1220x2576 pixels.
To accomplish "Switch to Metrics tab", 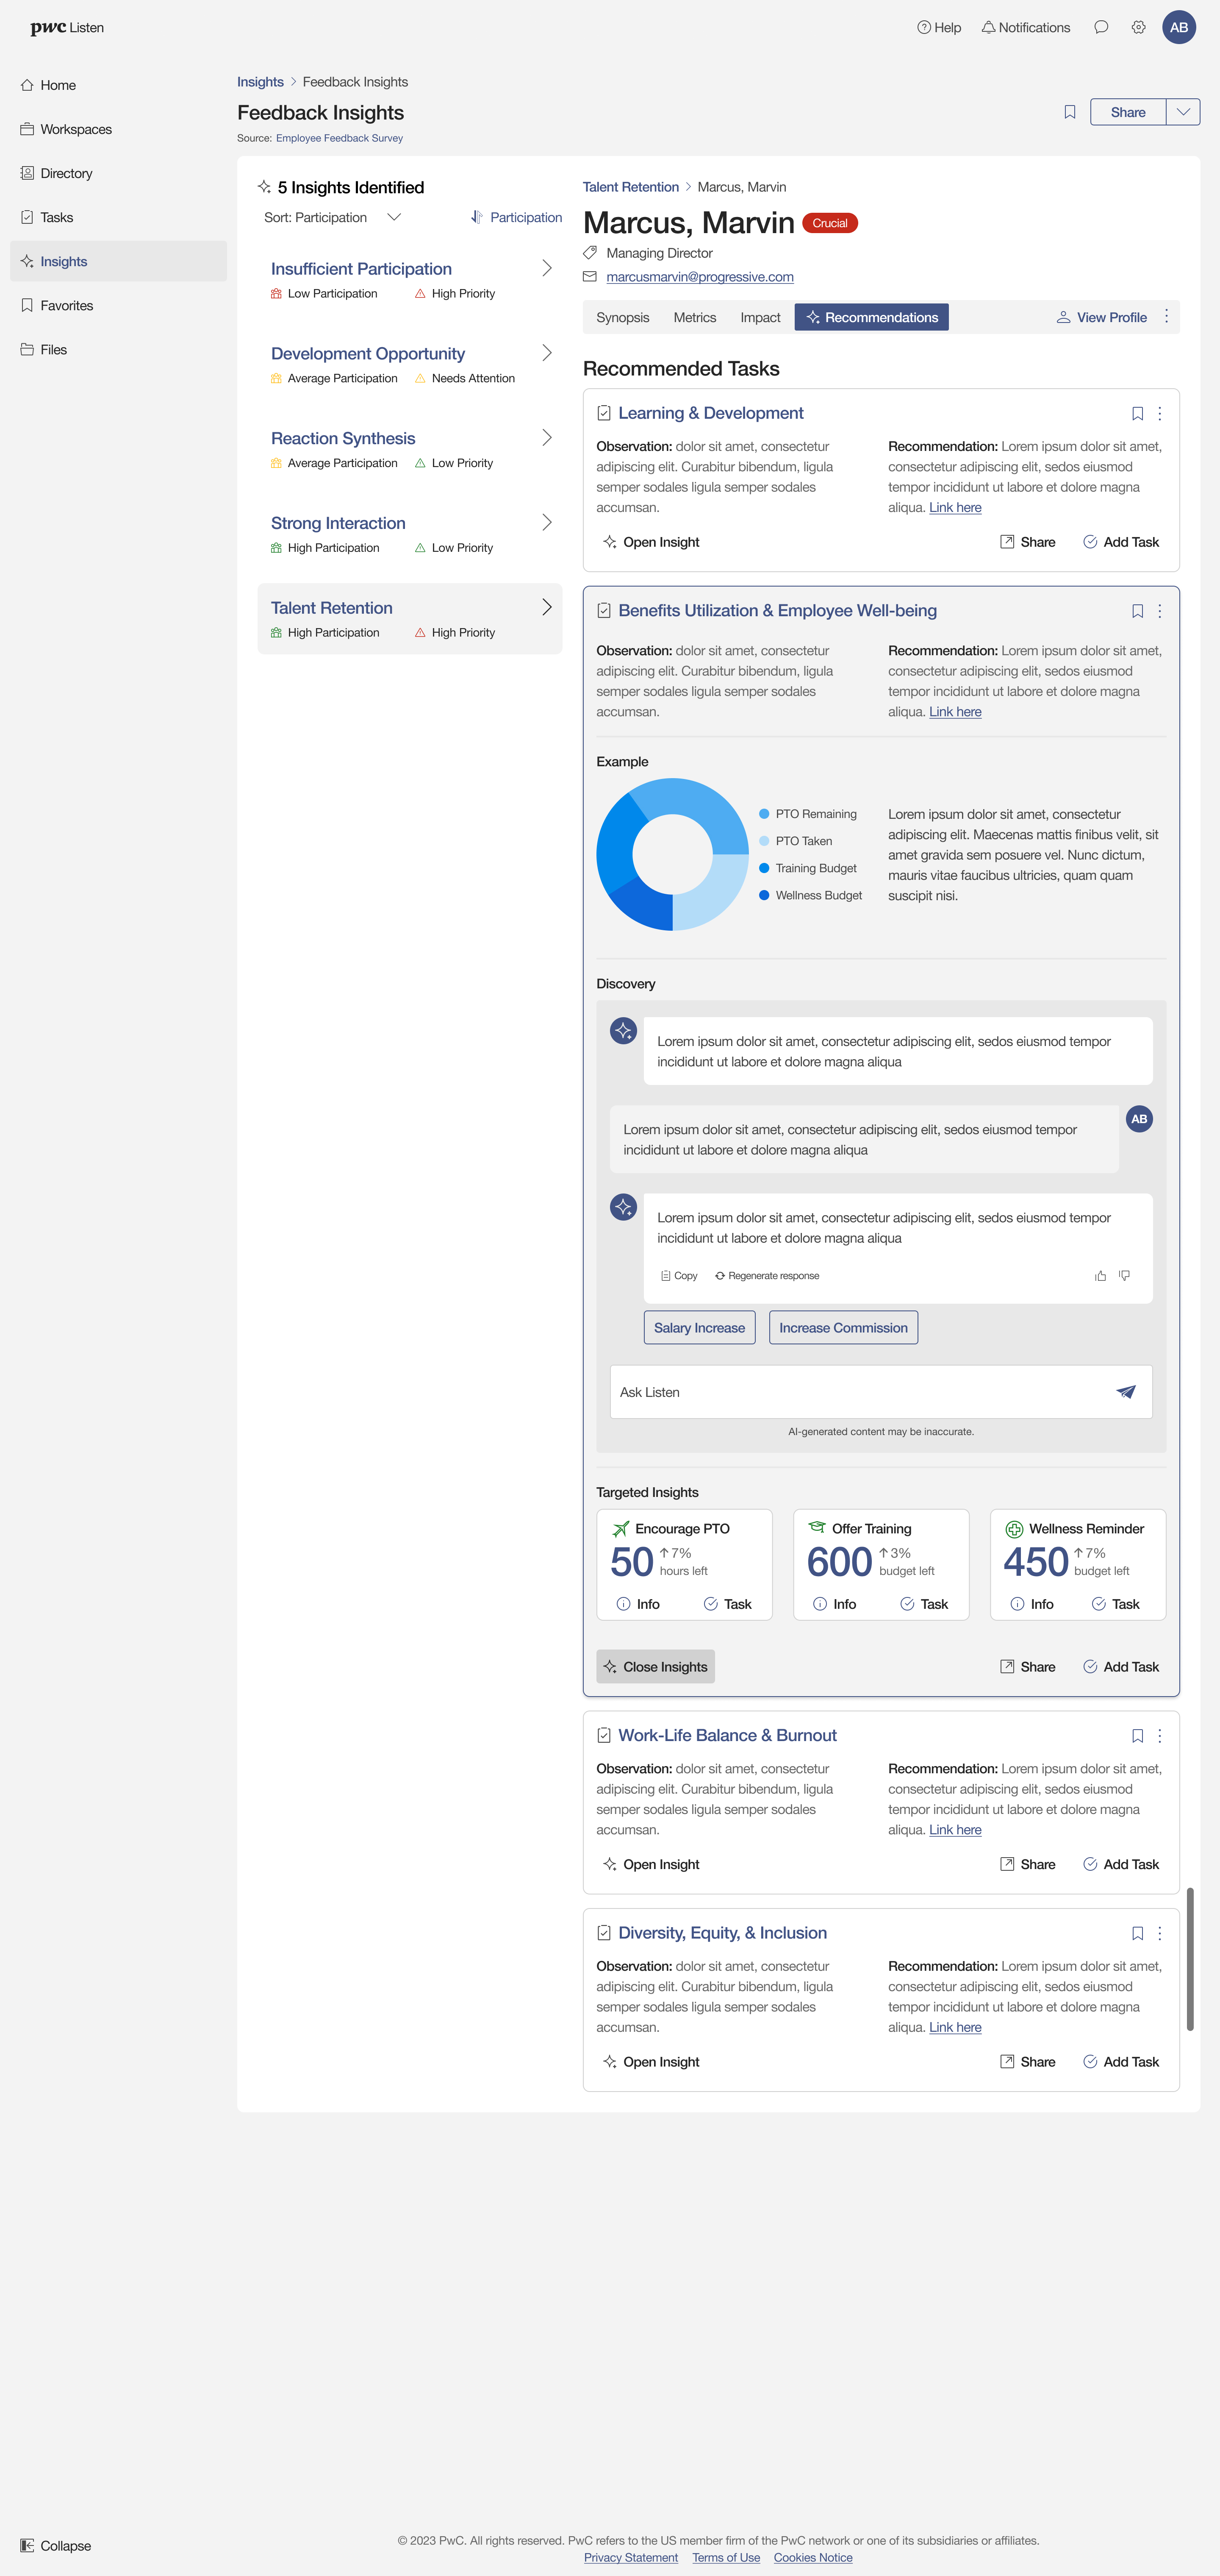I will pos(694,317).
